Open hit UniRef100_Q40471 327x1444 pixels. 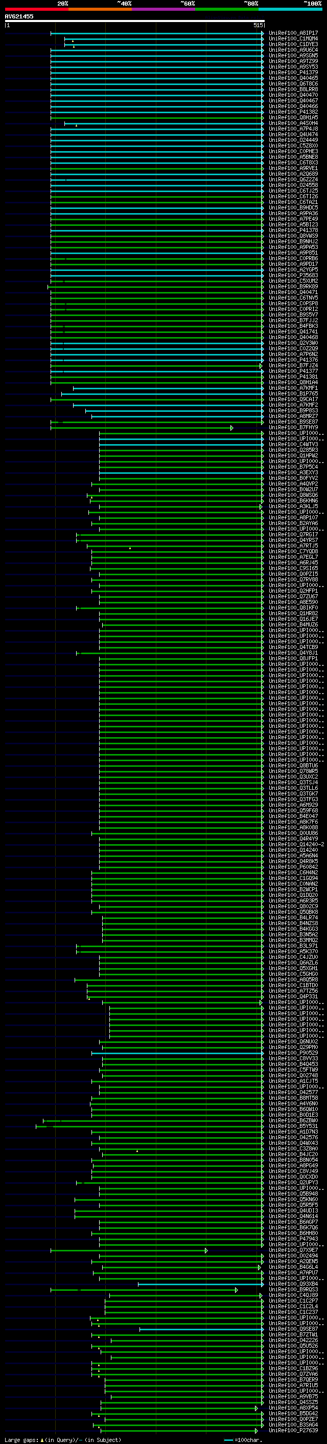click(x=293, y=292)
